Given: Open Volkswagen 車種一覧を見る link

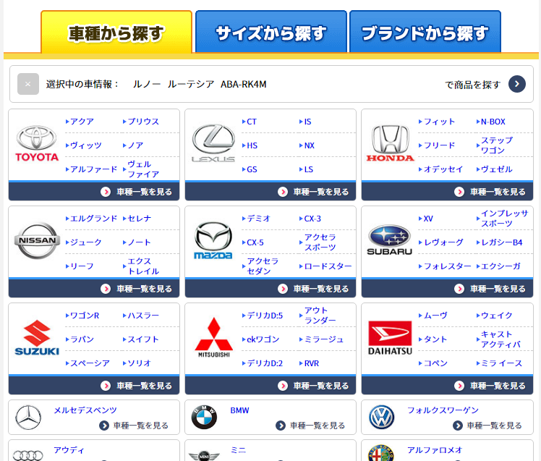Looking at the screenshot, I should (x=487, y=426).
